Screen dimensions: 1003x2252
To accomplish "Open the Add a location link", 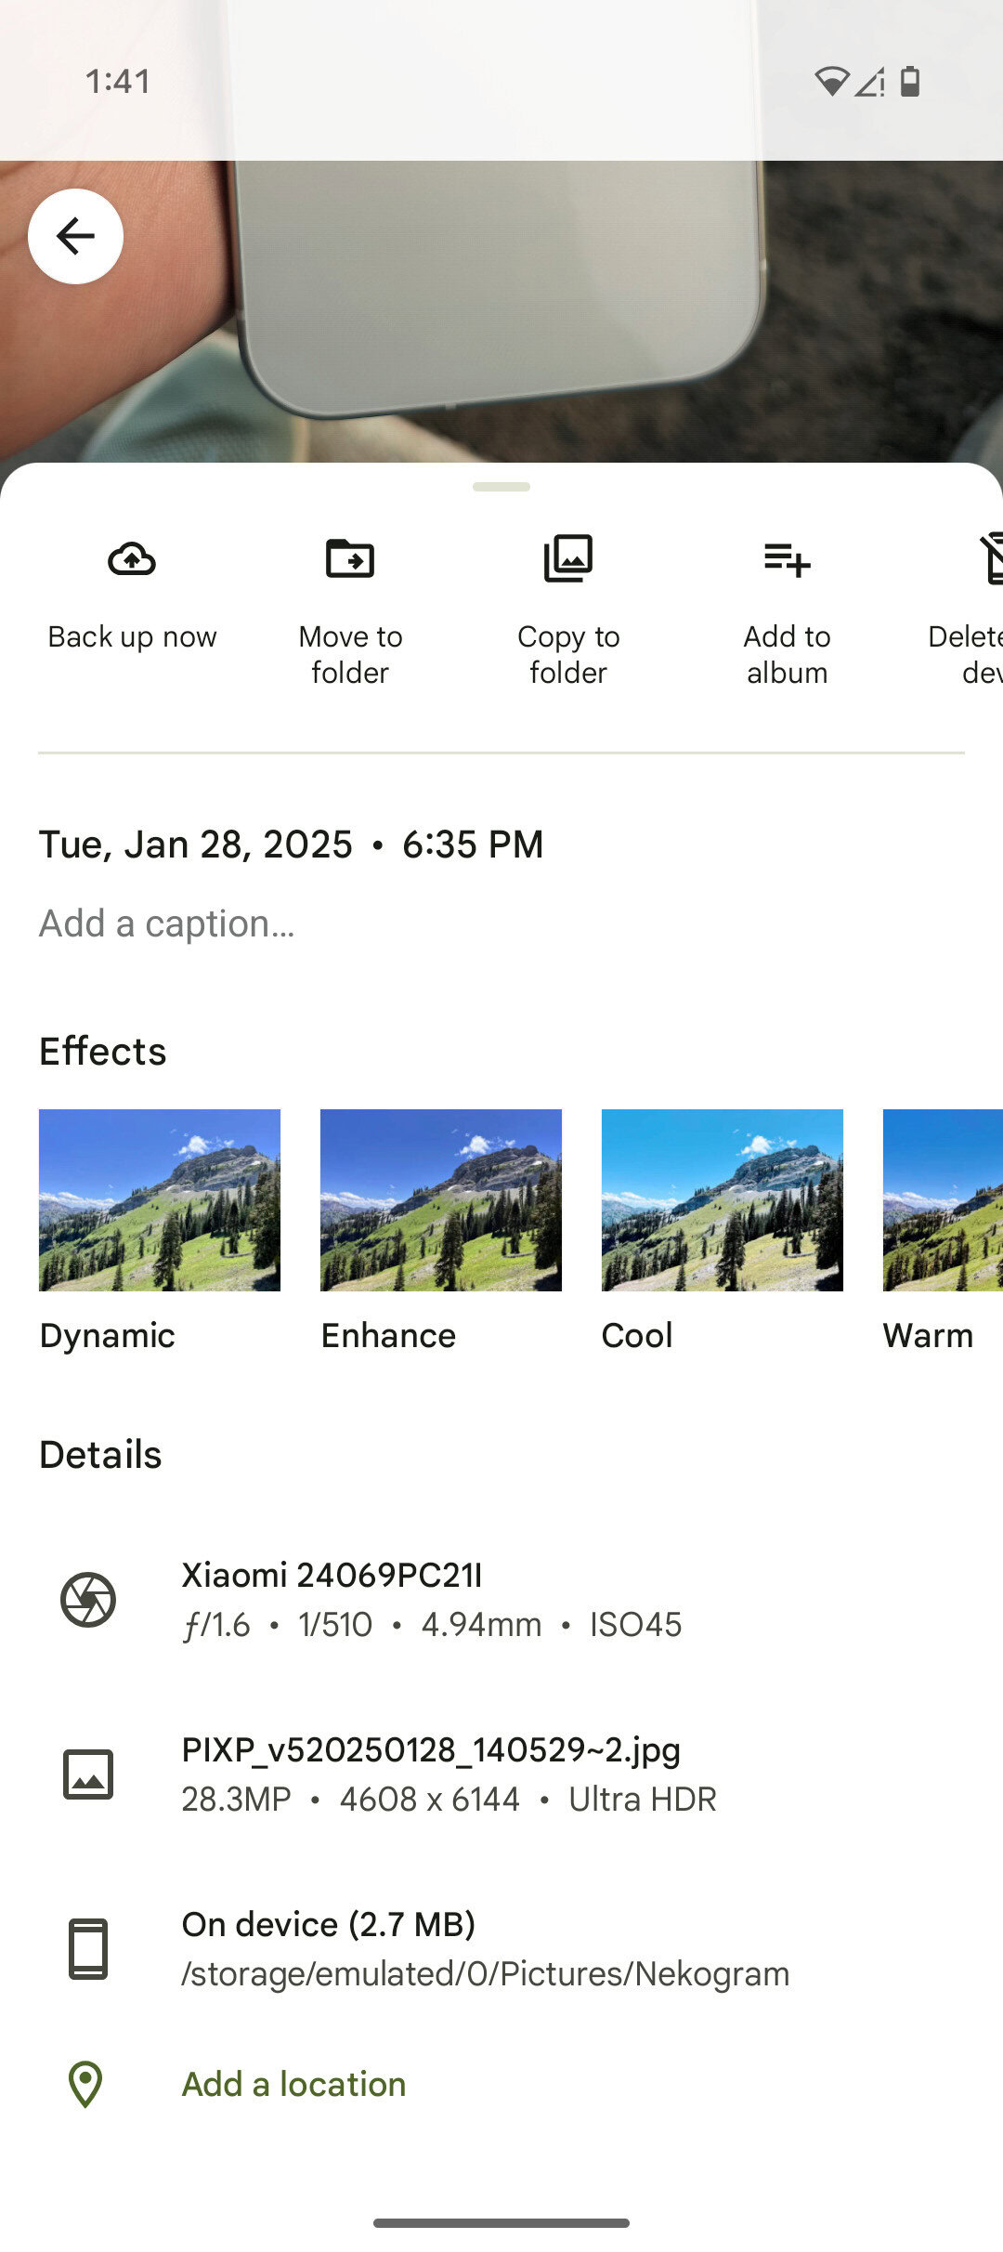I will point(293,2084).
